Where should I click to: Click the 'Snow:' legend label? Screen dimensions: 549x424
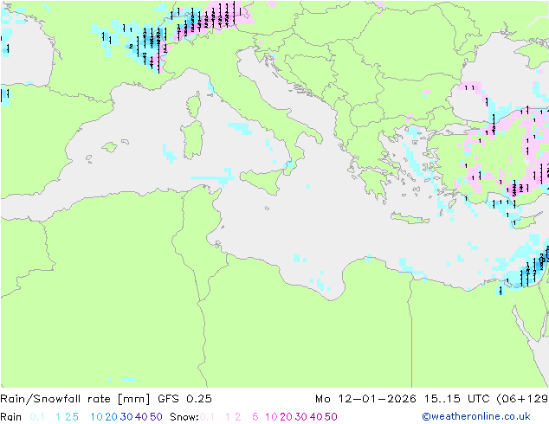pyautogui.click(x=184, y=417)
